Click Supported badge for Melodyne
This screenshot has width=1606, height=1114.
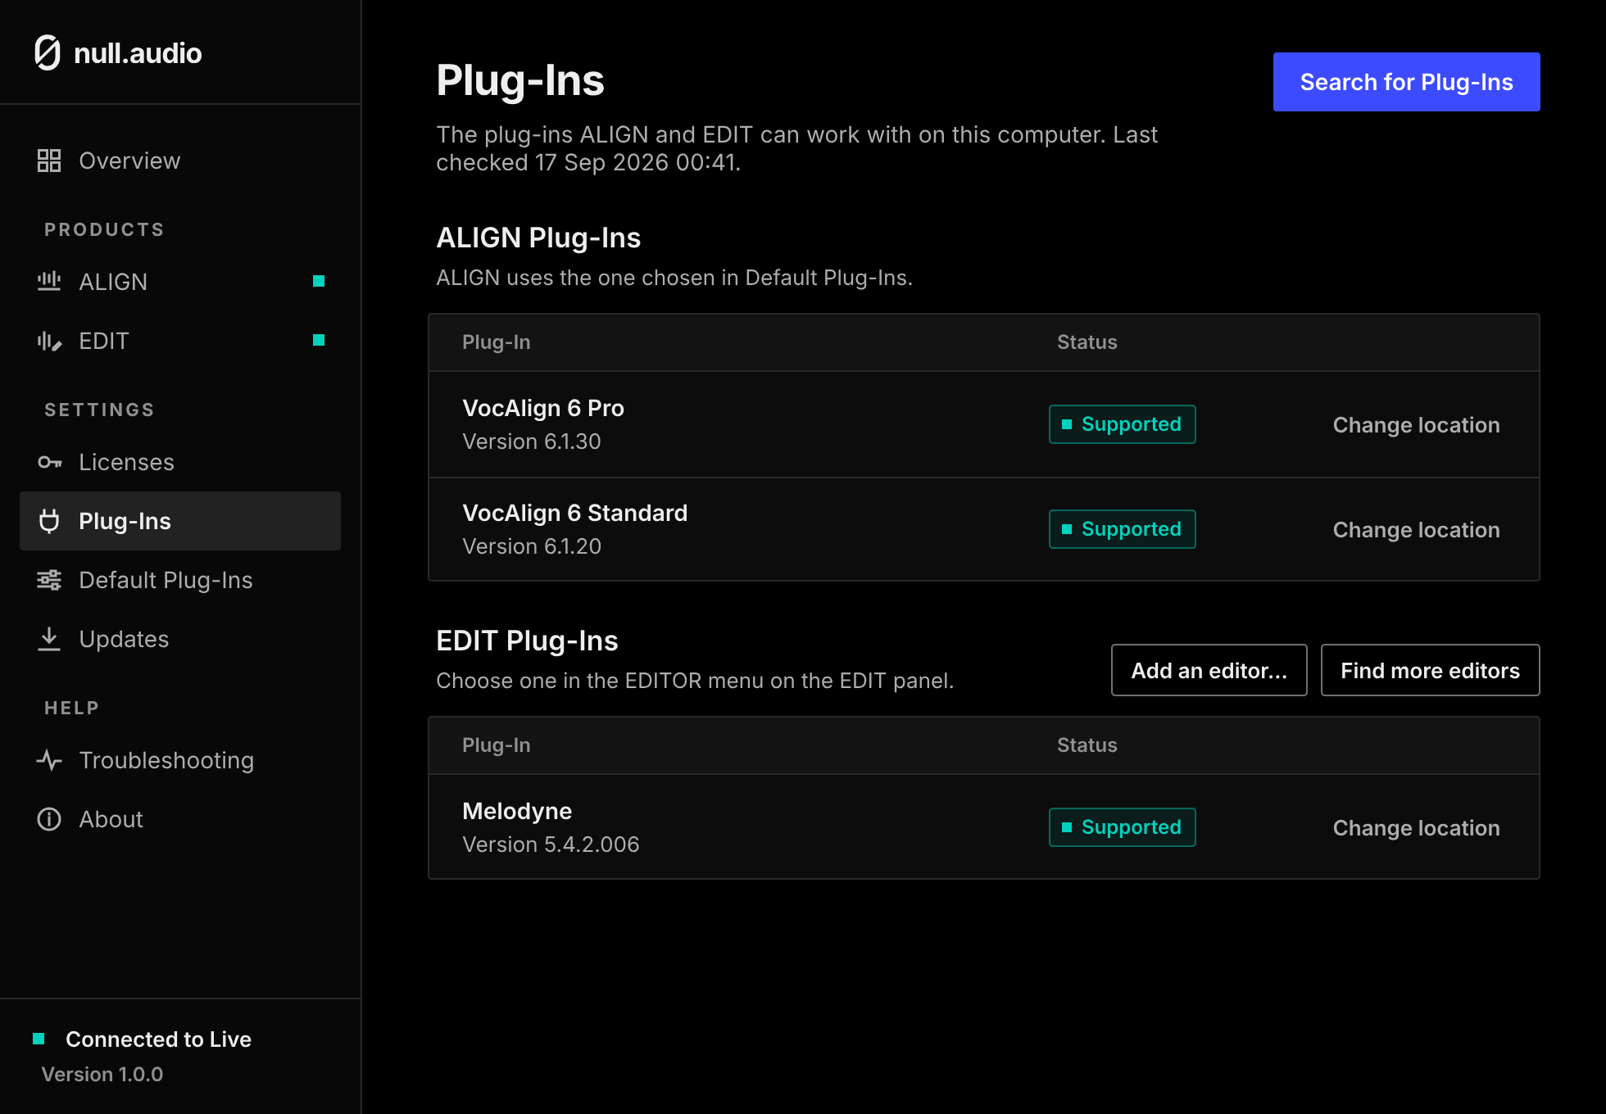tap(1122, 827)
